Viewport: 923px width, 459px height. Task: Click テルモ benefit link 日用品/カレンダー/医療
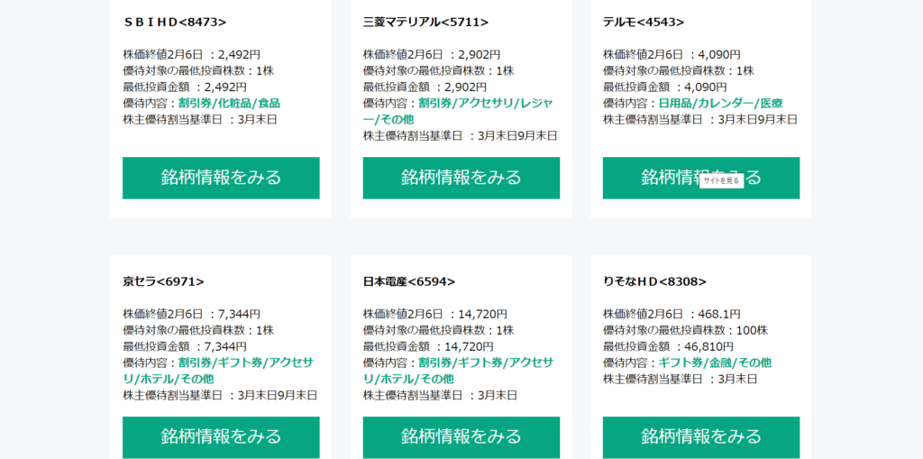(720, 103)
